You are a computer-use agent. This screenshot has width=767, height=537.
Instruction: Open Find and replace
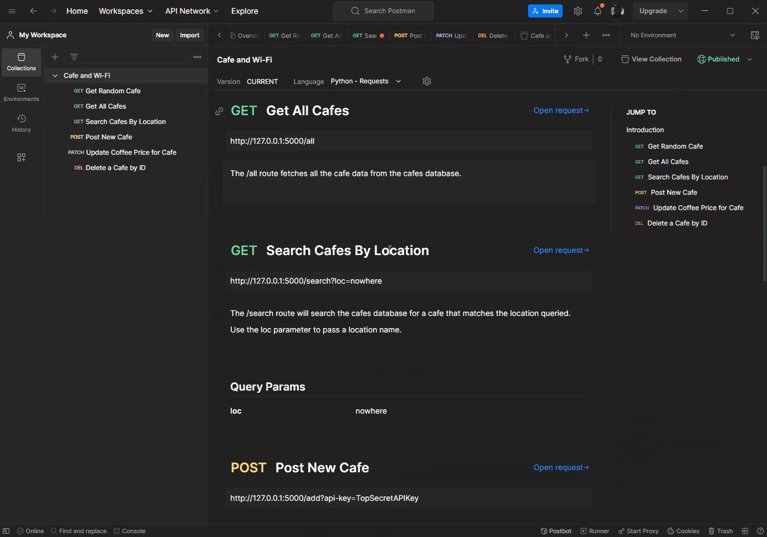coord(79,531)
